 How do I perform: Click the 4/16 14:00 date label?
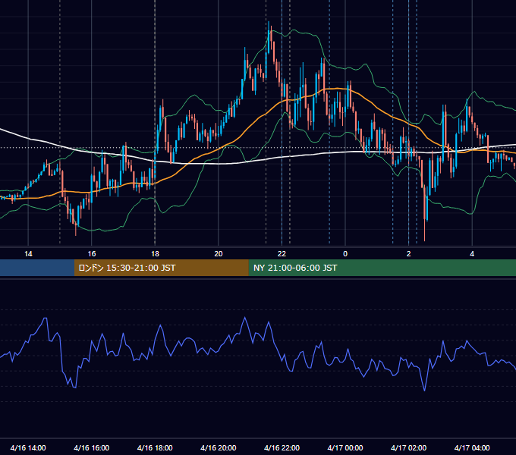(28, 447)
